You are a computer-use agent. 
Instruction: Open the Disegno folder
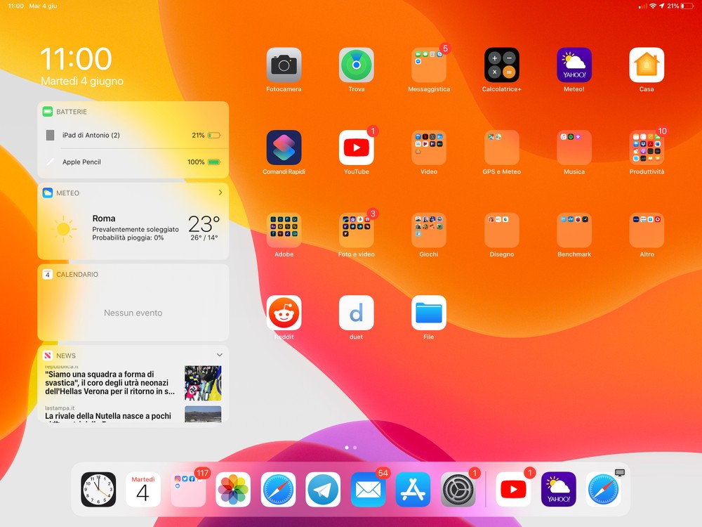[501, 230]
